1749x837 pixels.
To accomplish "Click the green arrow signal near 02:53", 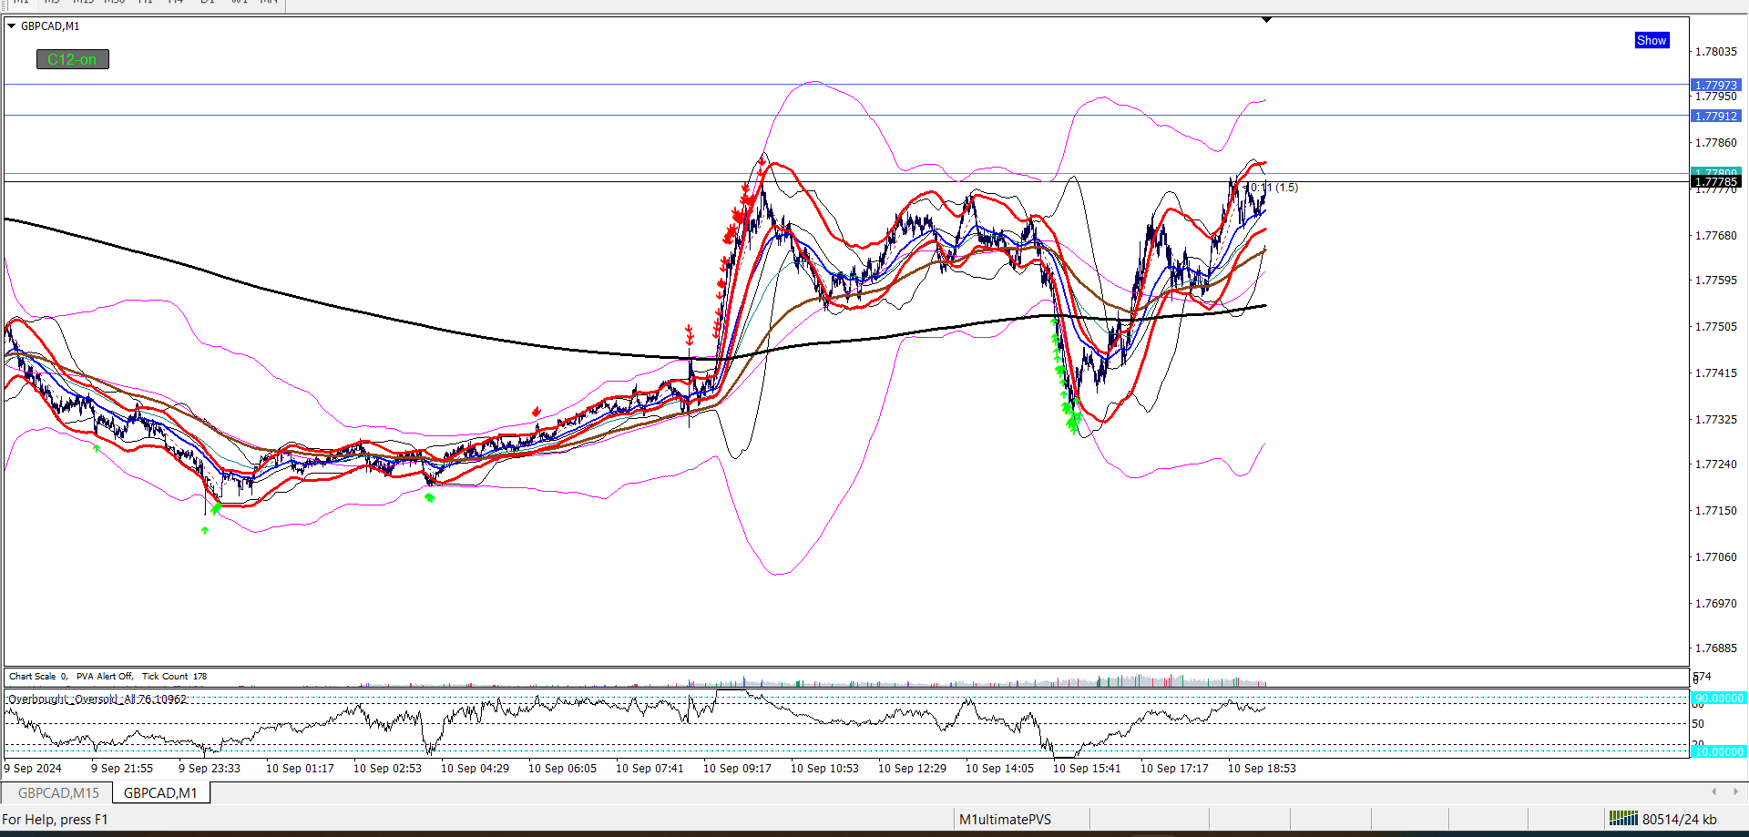I will pyautogui.click(x=429, y=497).
